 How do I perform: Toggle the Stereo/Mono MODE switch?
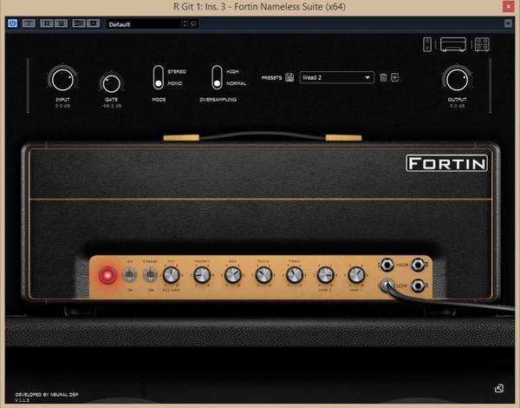click(x=159, y=77)
